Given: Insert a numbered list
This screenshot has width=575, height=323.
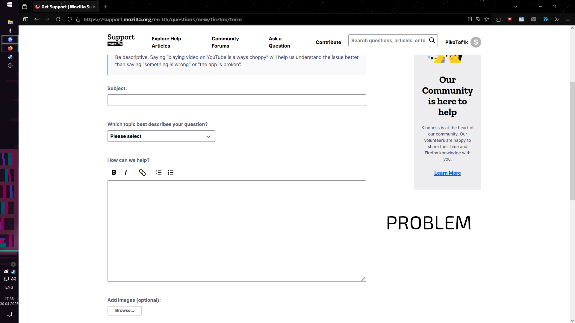Looking at the screenshot, I should 159,173.
